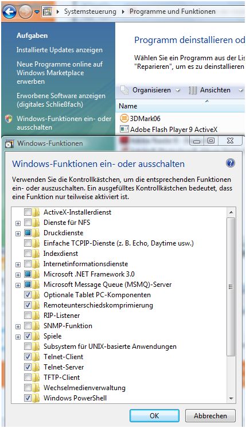Click the Adobe Flash Player 9 ActiveX icon
The width and height of the screenshot is (246, 428).
(x=124, y=129)
